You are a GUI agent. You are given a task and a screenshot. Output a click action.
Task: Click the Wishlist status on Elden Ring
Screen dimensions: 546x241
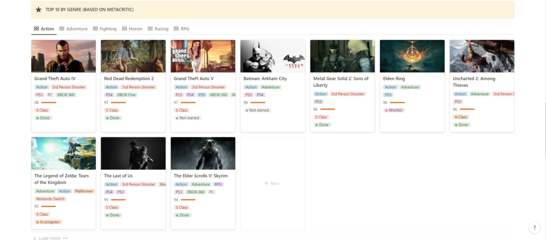click(x=394, y=110)
